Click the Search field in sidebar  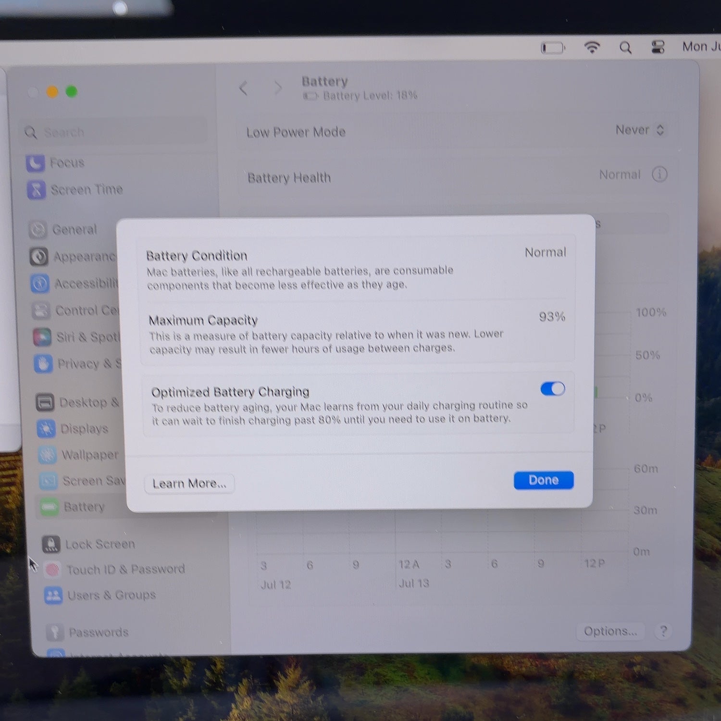tap(114, 132)
